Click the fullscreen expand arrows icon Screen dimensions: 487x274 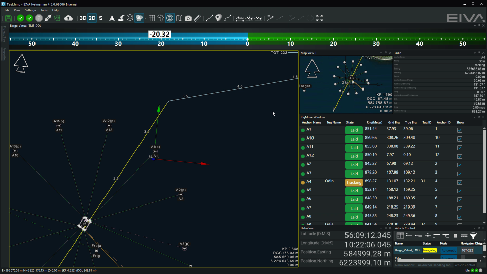pos(320,18)
